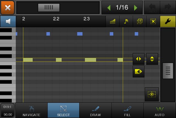The height and width of the screenshot is (118, 176).
Task: Click the vertical transpose arrows icon
Action: [x=152, y=59]
